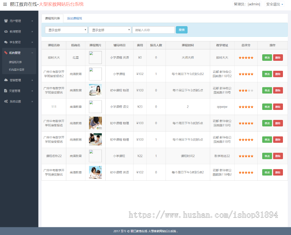Click the 总评分 column header
The height and width of the screenshot is (235, 291).
[x=246, y=45]
